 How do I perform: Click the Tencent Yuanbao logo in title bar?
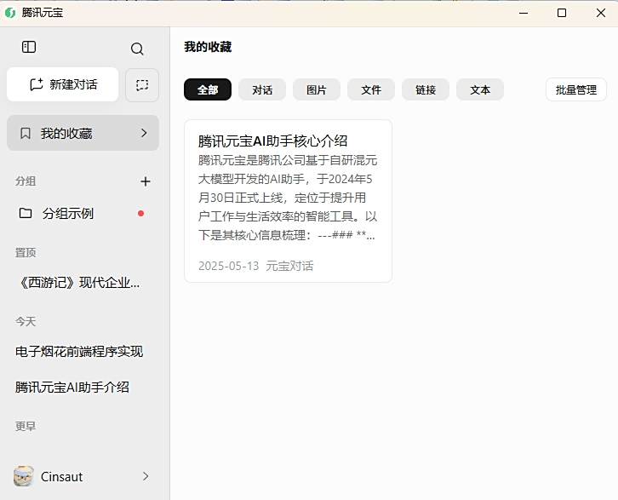pos(11,13)
